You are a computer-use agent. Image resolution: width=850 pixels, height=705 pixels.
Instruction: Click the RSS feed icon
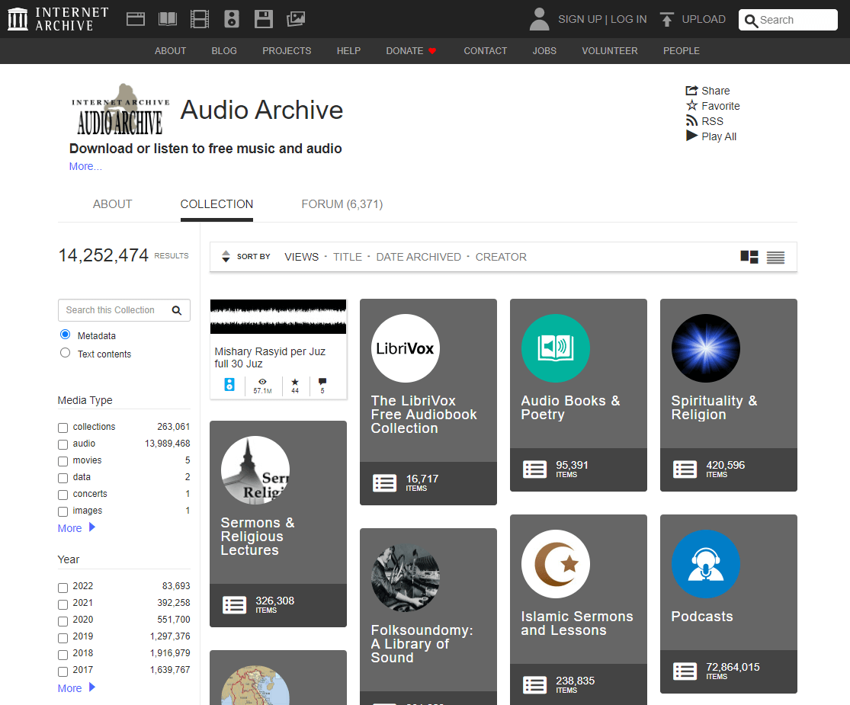coord(691,121)
